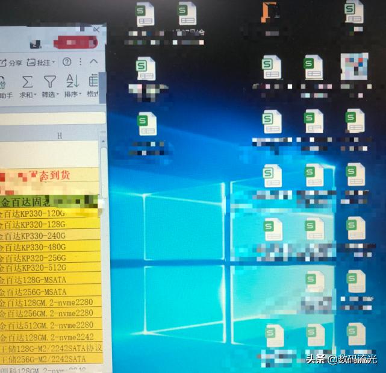The height and width of the screenshot is (373, 386).
Task: Expand the 求和 dropdown arrow
Action: [x=36, y=95]
